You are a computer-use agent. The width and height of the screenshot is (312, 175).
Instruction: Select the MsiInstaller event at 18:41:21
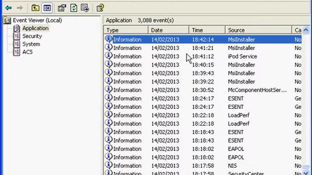click(203, 48)
